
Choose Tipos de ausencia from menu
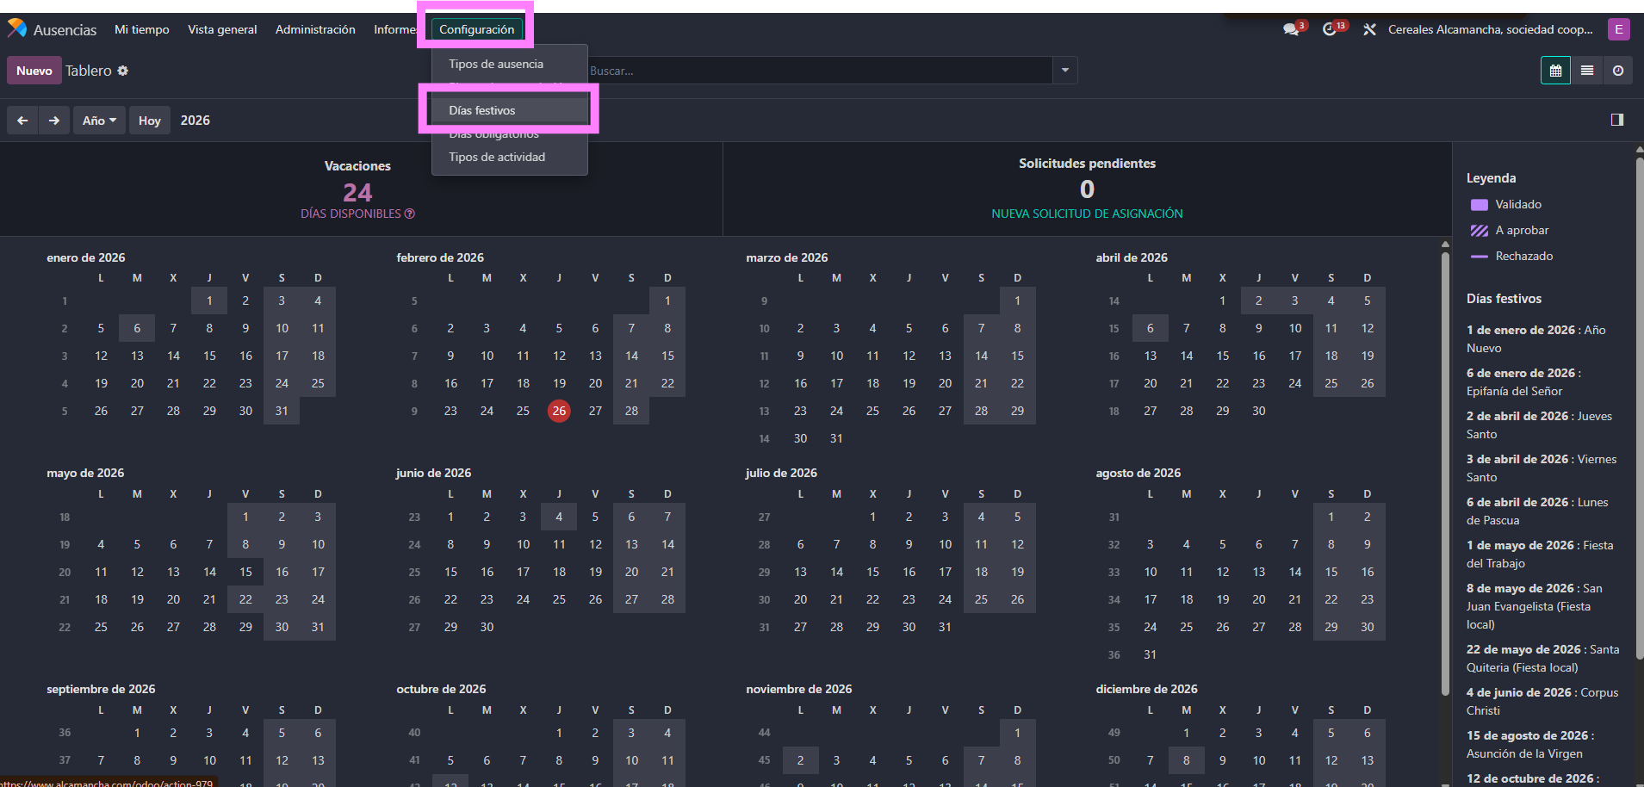(x=496, y=64)
